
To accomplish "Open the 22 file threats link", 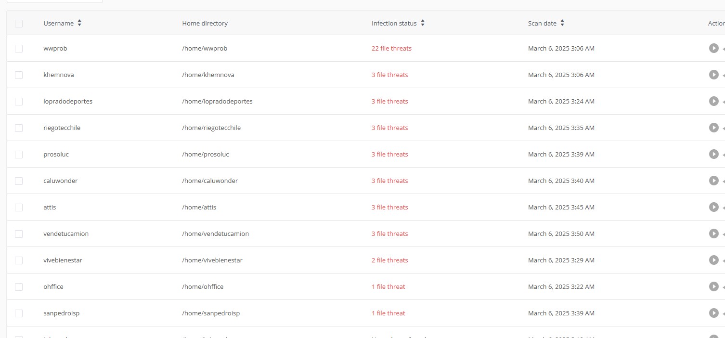I will point(391,48).
